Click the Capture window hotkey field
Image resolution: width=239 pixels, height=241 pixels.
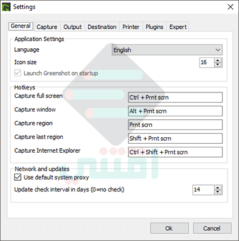pos(175,111)
